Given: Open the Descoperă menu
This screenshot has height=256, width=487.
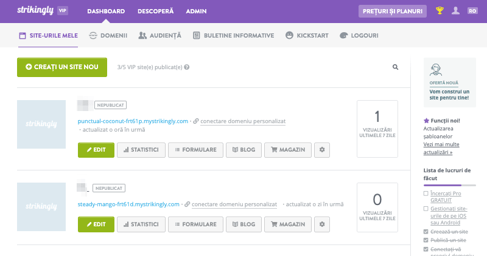Looking at the screenshot, I should coord(156,11).
